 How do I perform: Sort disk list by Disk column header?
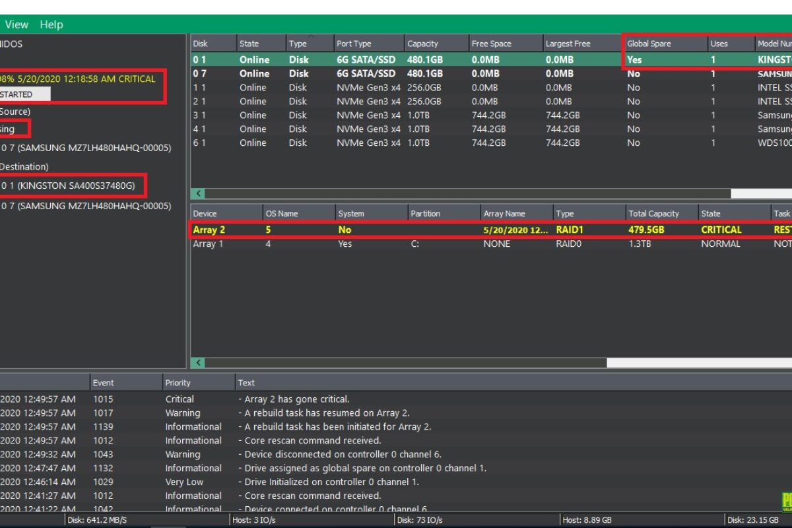tap(213, 44)
